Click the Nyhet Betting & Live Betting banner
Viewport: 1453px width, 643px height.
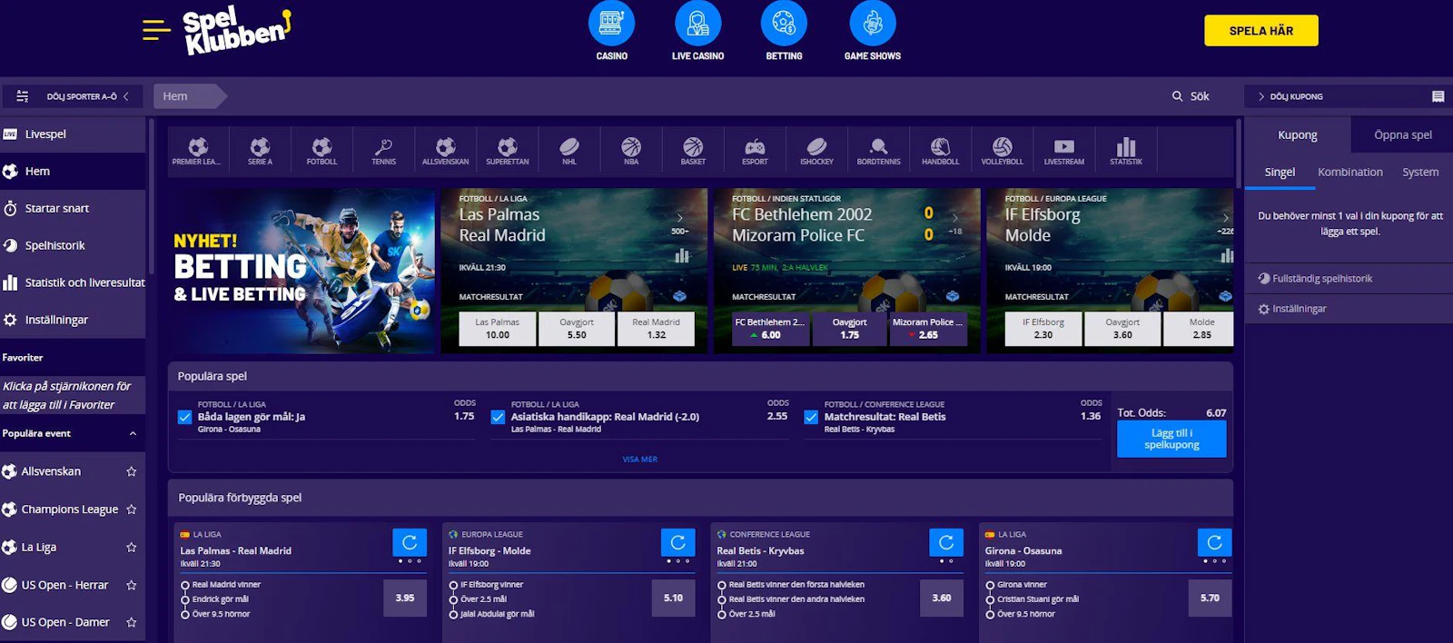(x=301, y=271)
